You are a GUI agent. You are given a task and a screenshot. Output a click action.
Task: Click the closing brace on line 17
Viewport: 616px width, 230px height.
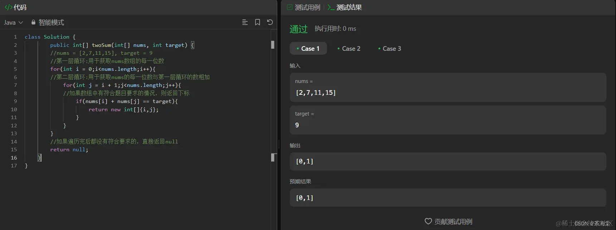click(26, 166)
